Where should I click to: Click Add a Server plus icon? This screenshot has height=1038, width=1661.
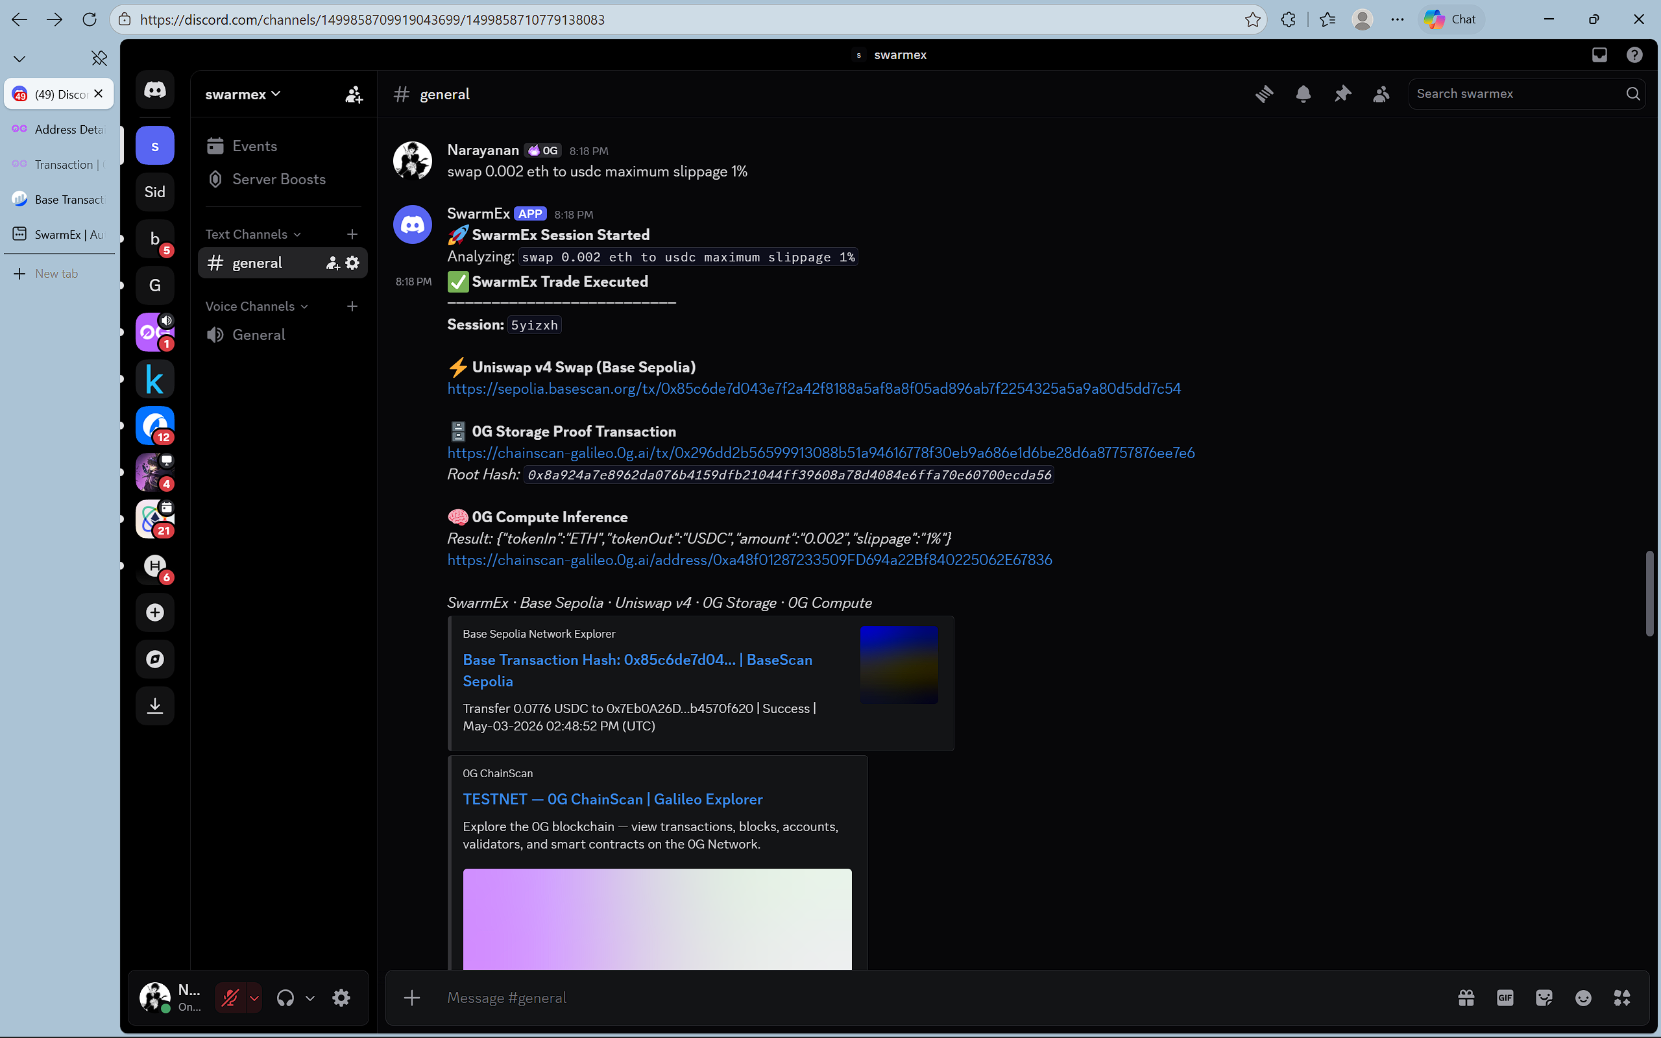[155, 612]
